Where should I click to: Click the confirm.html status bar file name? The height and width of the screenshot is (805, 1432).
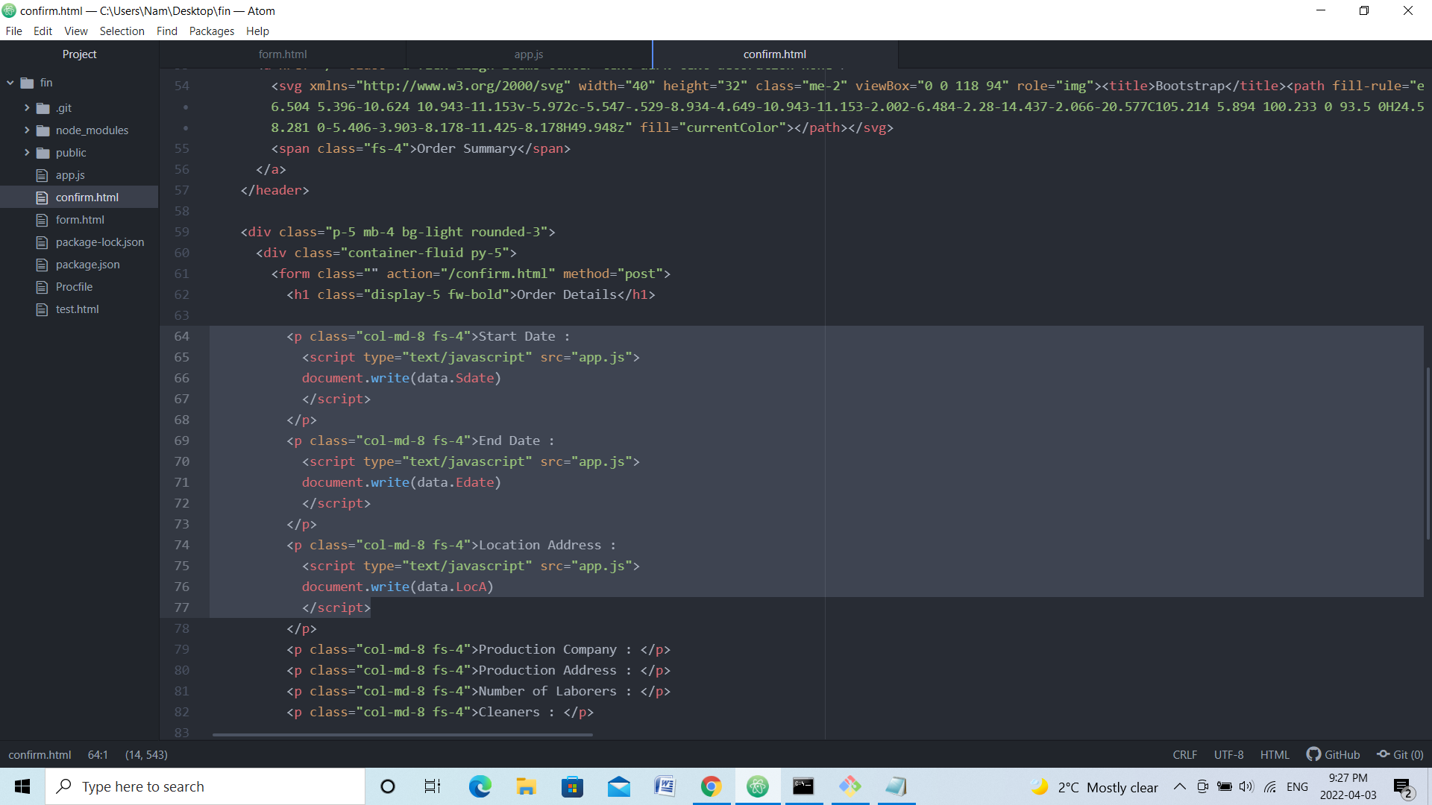coord(40,755)
